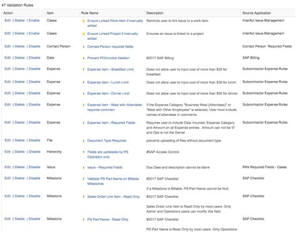Screen dimensions: 296x232
Task: Disable the Dinner Limit expense rule
Action: pyautogui.click(x=34, y=94)
